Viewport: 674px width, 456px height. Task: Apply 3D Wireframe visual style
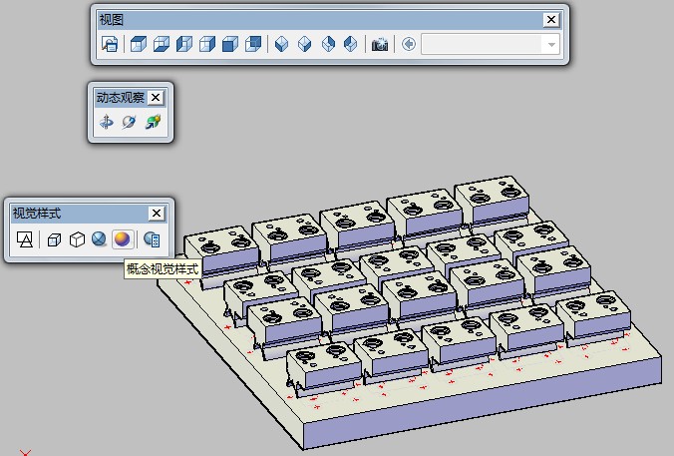click(54, 239)
